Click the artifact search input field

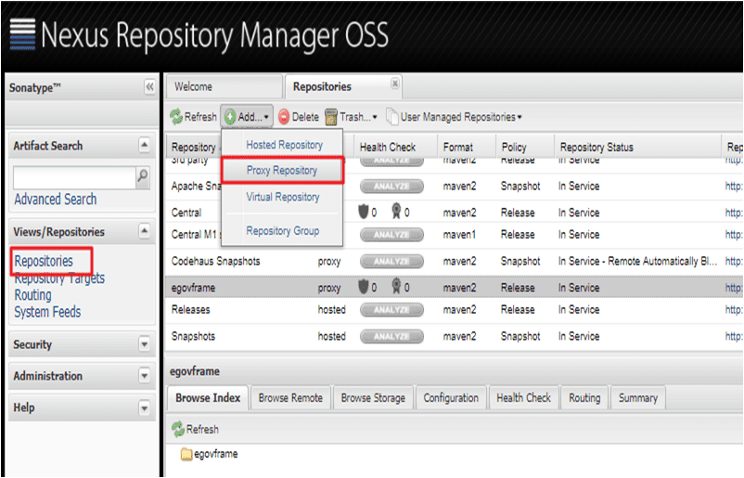point(74,177)
